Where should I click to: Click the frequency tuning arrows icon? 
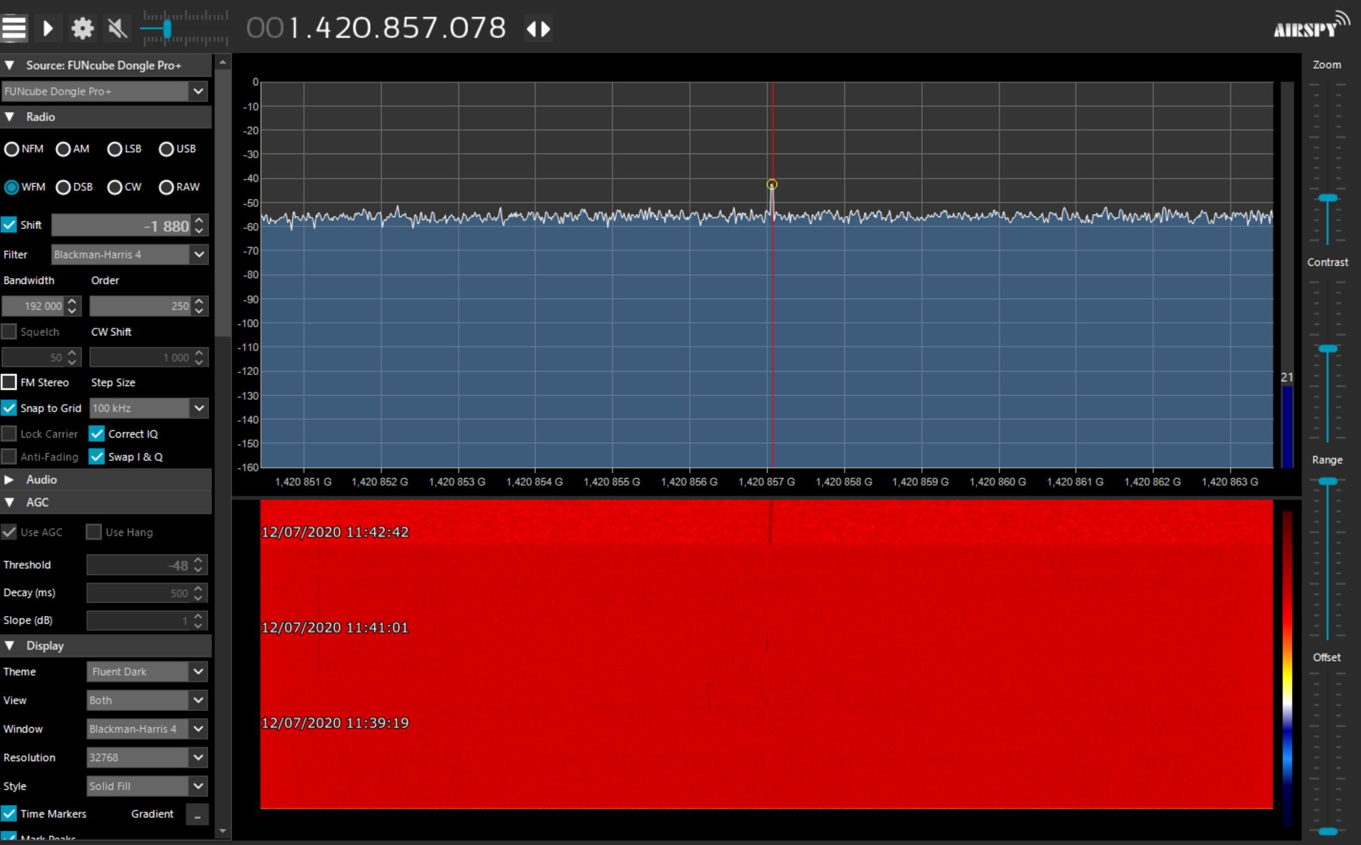pyautogui.click(x=538, y=29)
